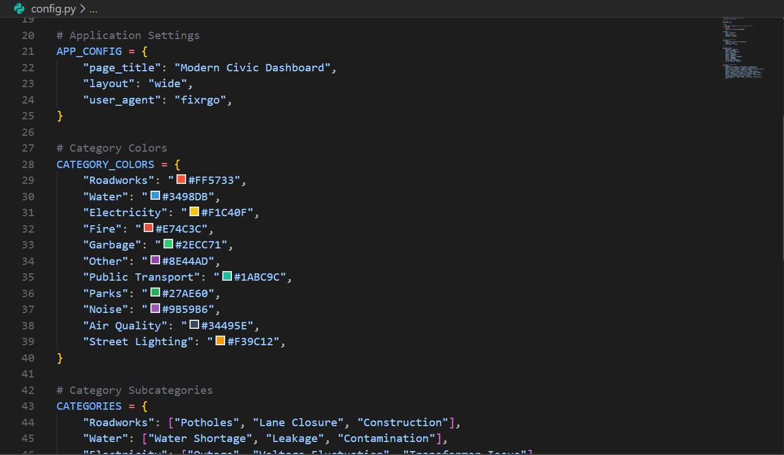The height and width of the screenshot is (455, 784).
Task: Select the Public Transport #1ABC9C swatch
Action: [x=227, y=276]
